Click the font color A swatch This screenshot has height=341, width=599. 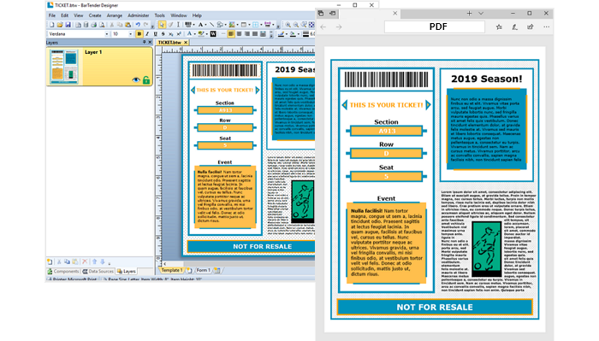(x=189, y=34)
